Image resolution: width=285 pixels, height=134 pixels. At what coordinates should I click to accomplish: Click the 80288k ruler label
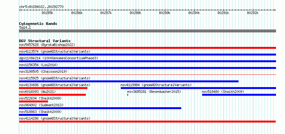pyautogui.click(x=135, y=13)
